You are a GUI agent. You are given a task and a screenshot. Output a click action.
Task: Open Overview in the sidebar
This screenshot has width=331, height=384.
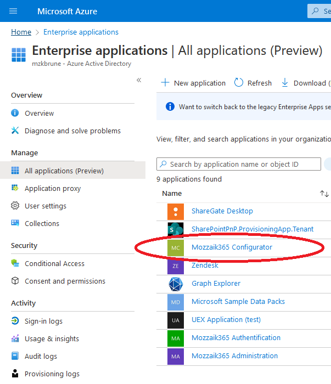(x=39, y=113)
